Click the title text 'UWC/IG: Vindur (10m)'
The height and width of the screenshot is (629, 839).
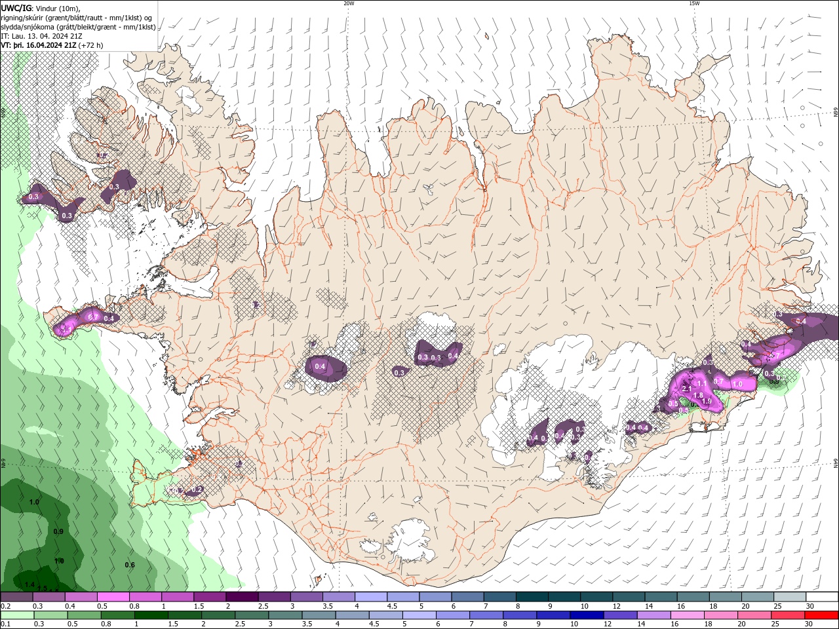click(40, 8)
